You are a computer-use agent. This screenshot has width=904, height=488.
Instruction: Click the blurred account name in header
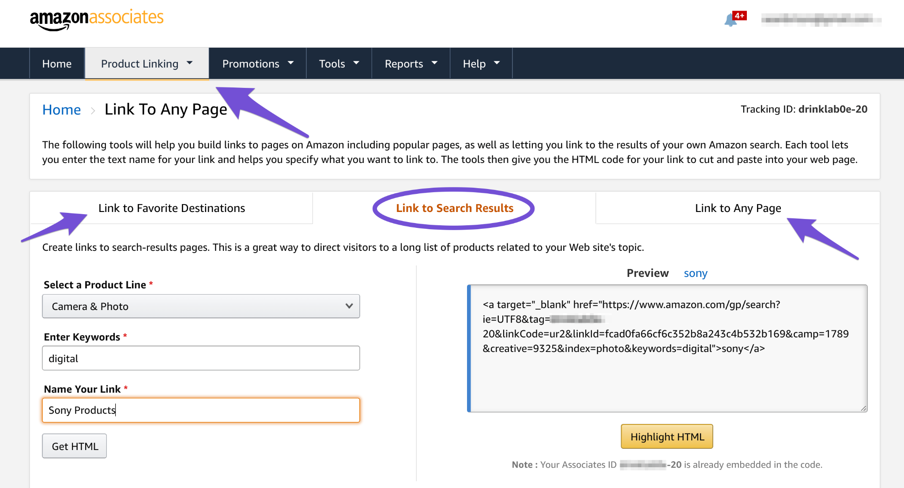[821, 19]
